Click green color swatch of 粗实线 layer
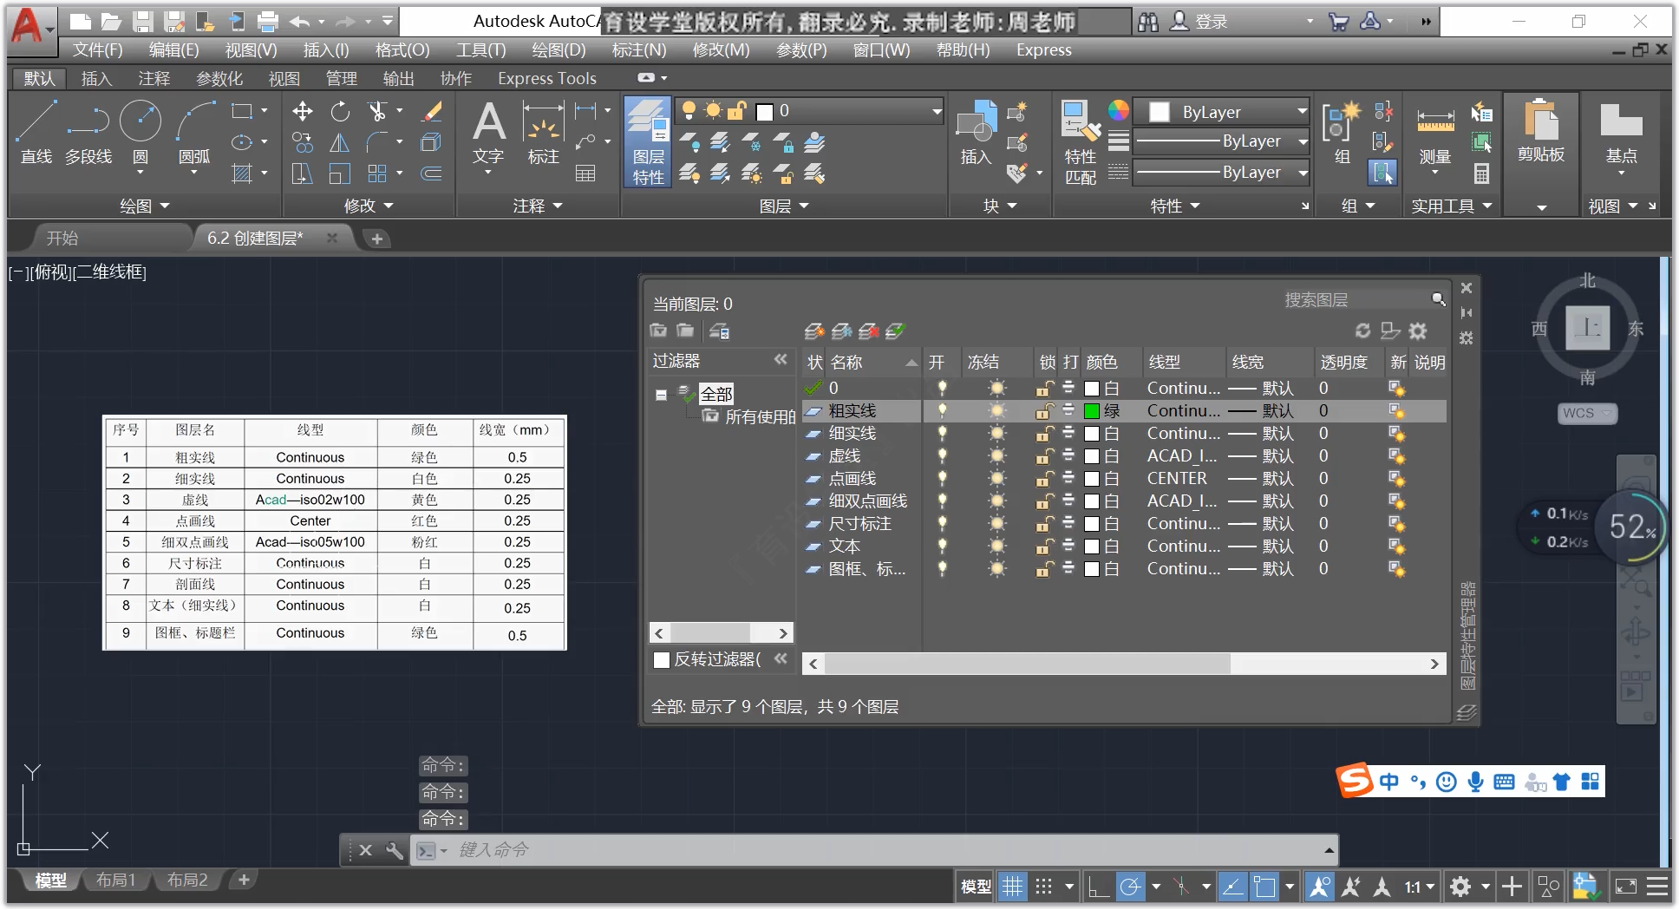Viewport: 1679px width, 910px height. click(1092, 410)
